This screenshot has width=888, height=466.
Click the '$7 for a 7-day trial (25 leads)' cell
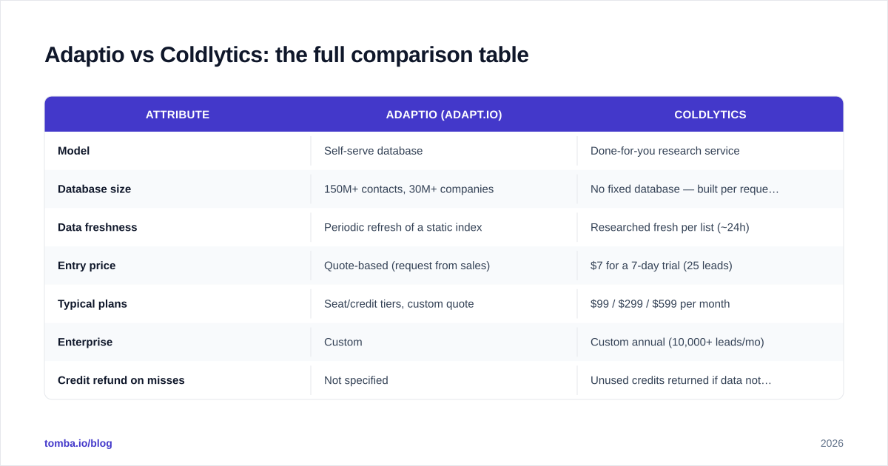click(710, 266)
